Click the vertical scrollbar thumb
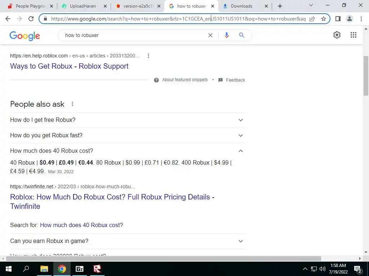369x276 pixels. 366,75
